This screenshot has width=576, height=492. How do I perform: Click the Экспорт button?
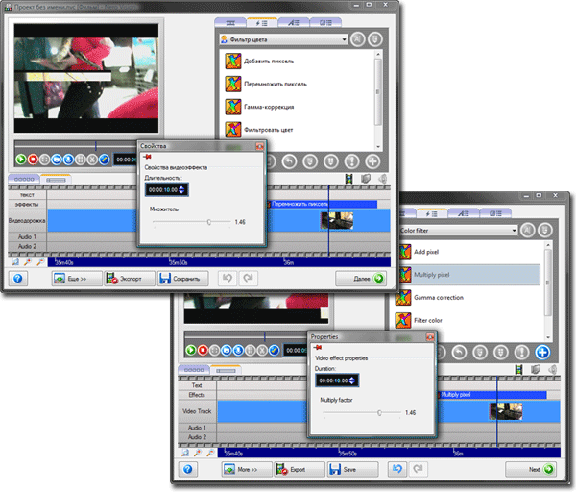coord(130,279)
